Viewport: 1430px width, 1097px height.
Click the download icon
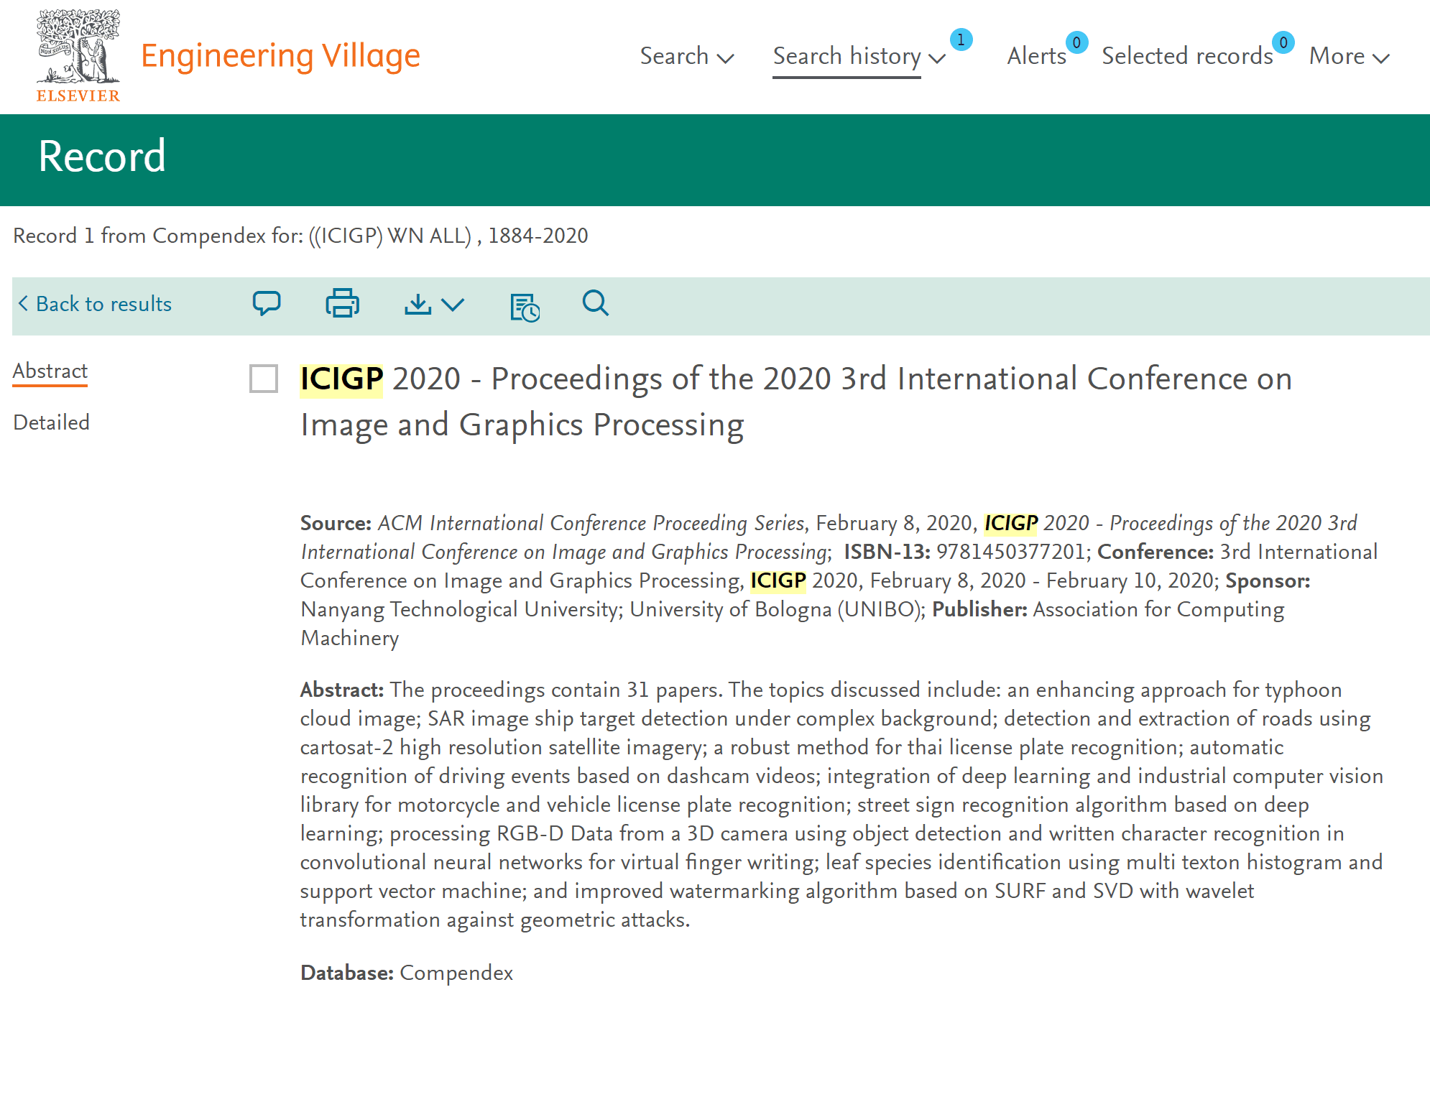418,304
